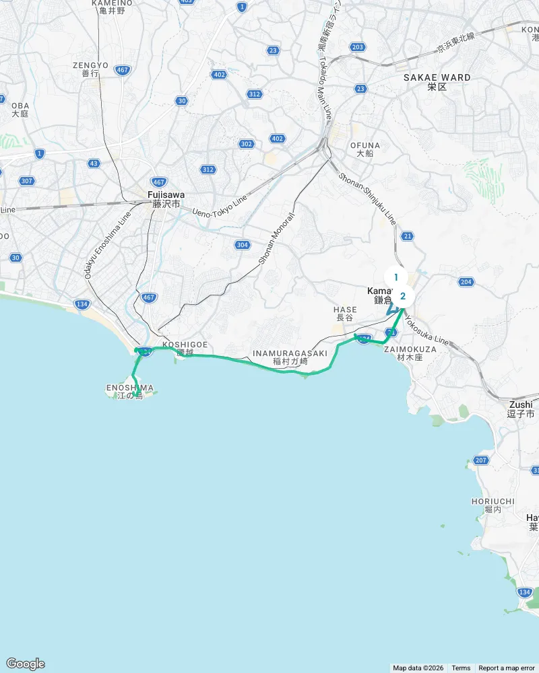The height and width of the screenshot is (673, 539).
Task: Open the Google logo link
Action: 26,664
